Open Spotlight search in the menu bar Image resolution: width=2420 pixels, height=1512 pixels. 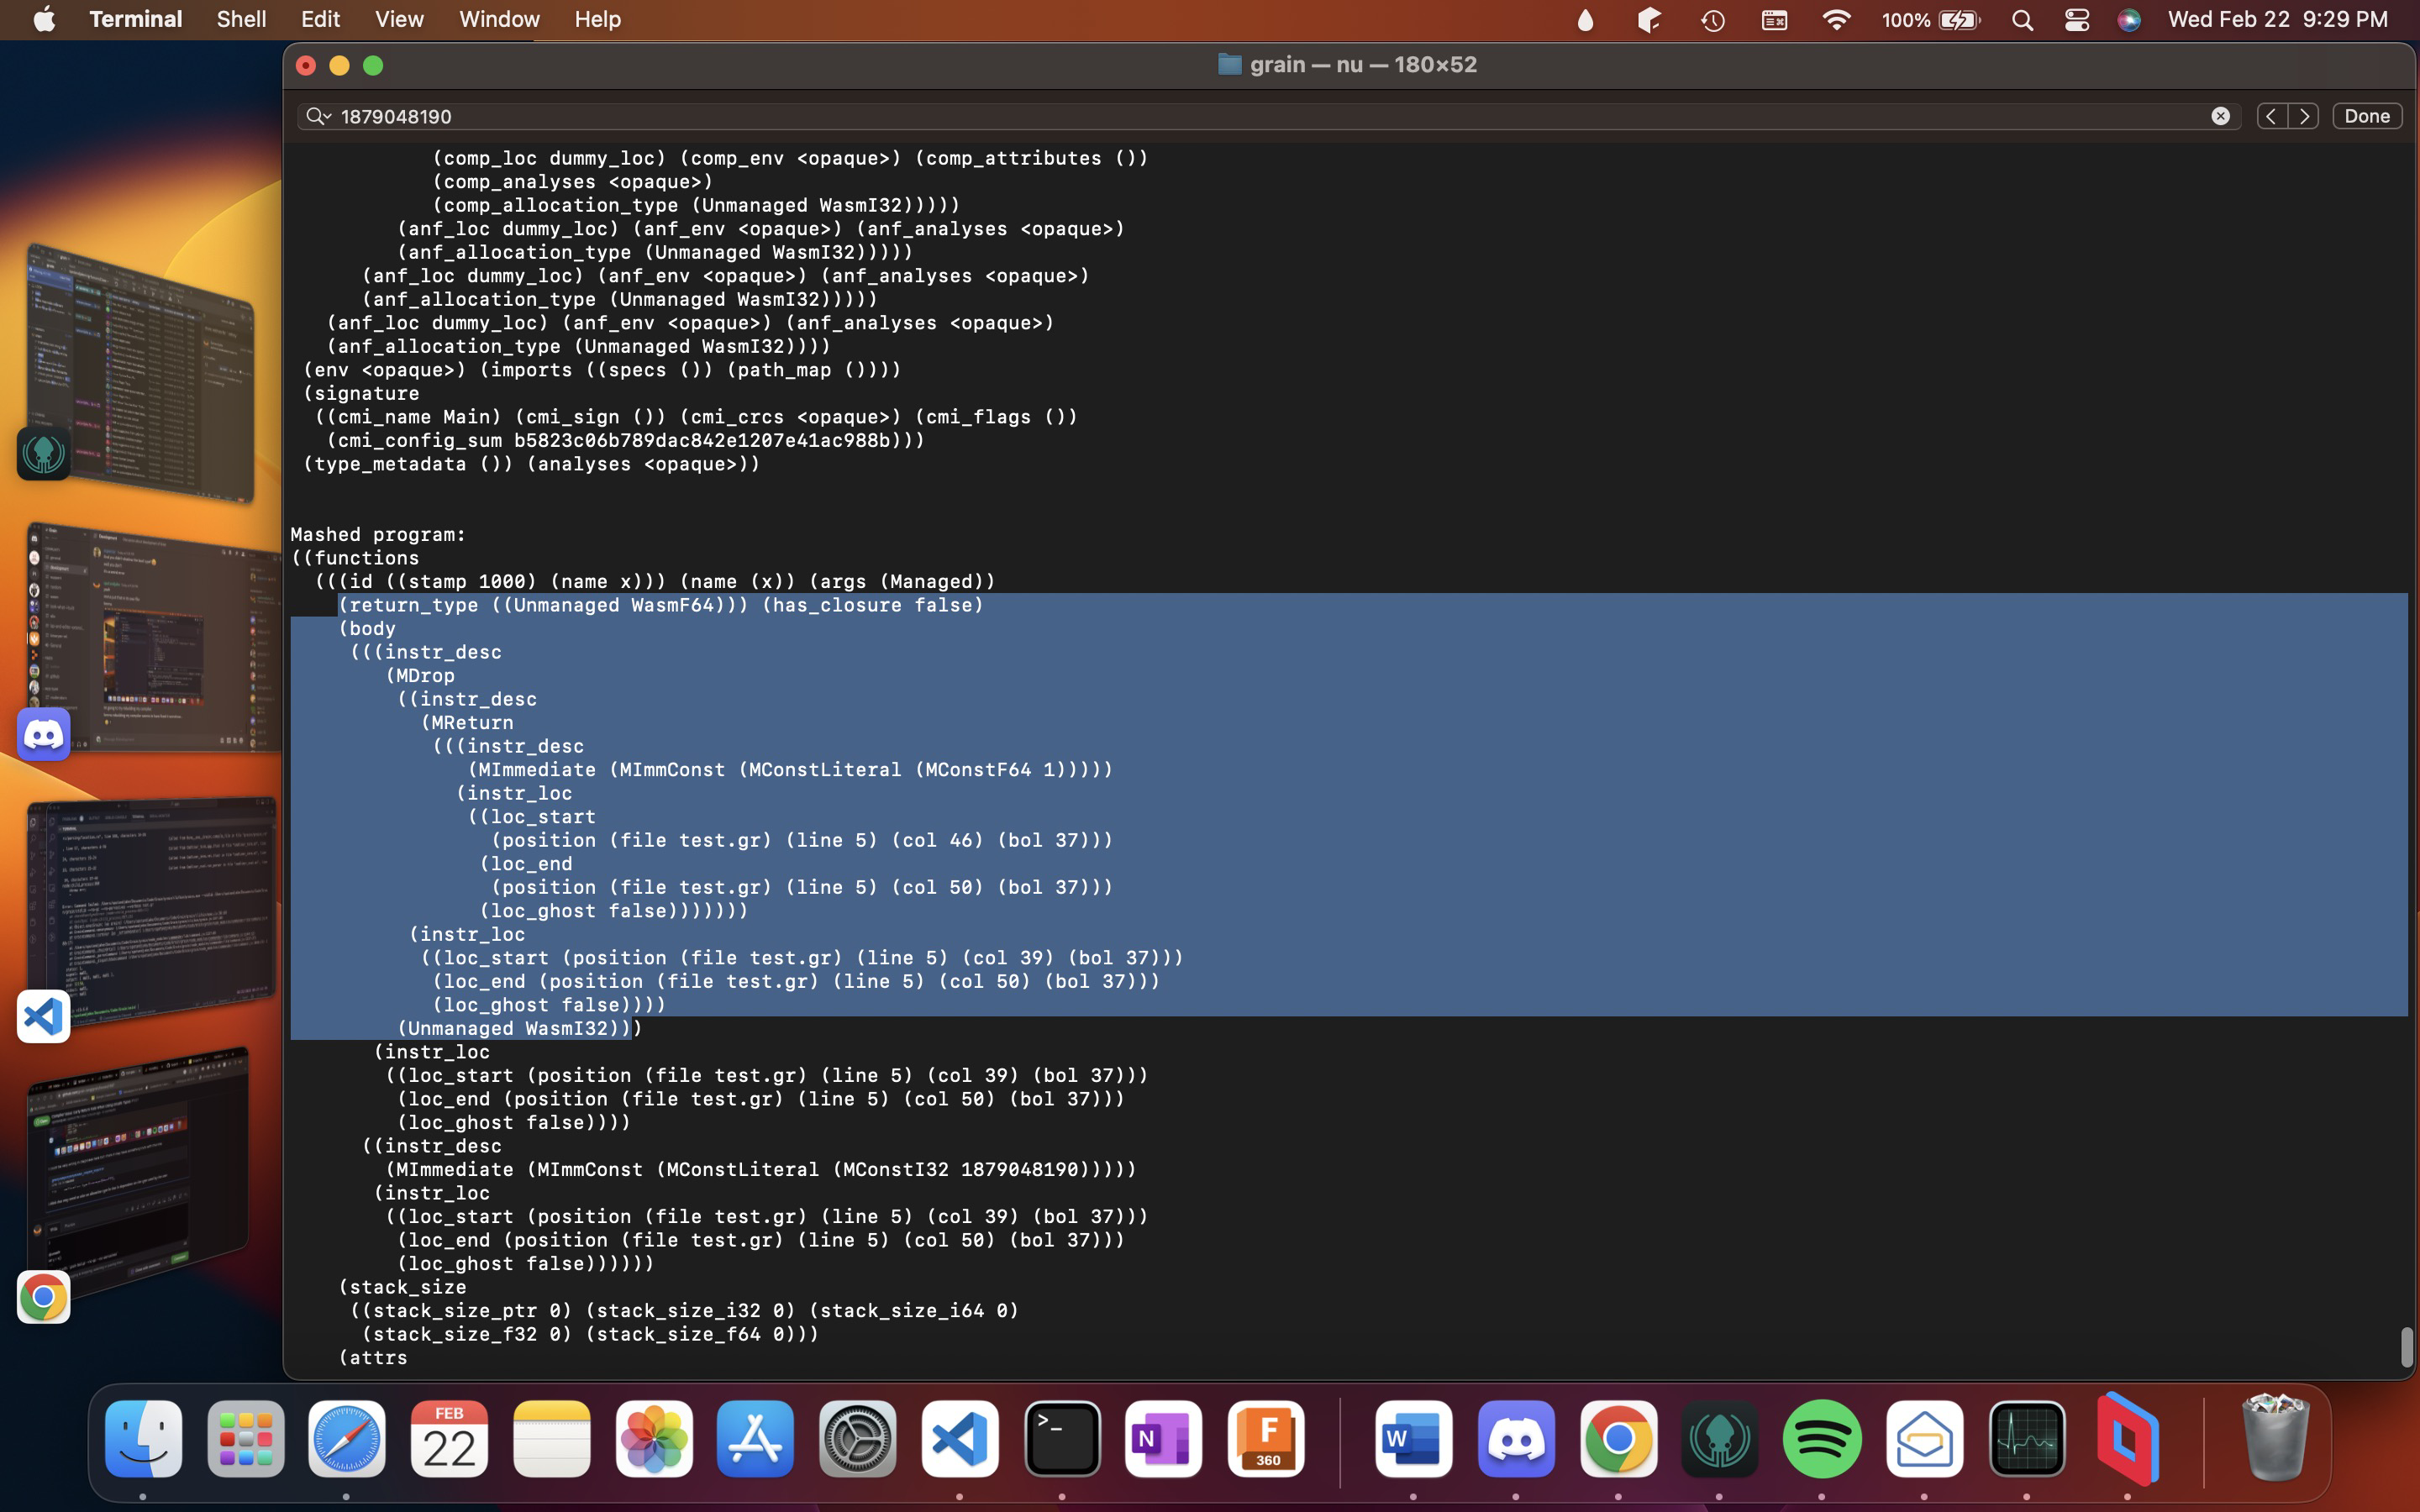tap(2021, 19)
